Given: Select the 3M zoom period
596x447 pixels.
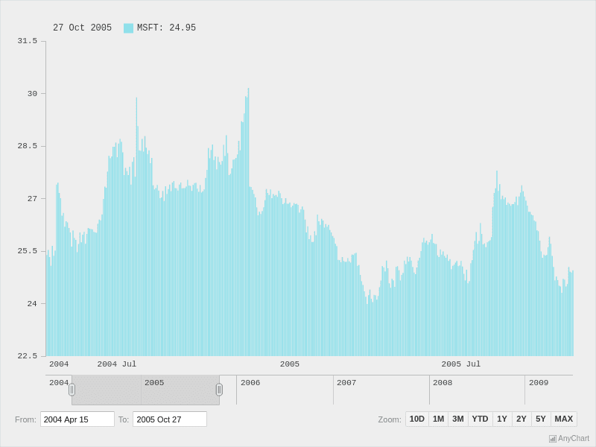Looking at the screenshot, I should pyautogui.click(x=458, y=419).
